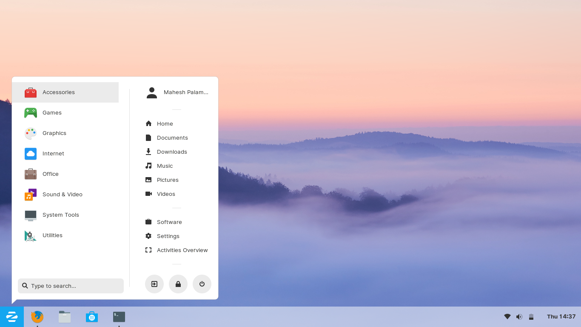Open the Downloads folder link

[x=172, y=152]
